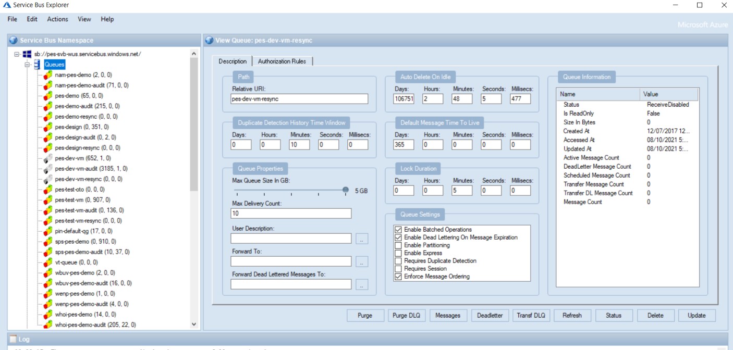Viewport: 733px width, 350px height.
Task: Open the Help menu
Action: [x=107, y=19]
